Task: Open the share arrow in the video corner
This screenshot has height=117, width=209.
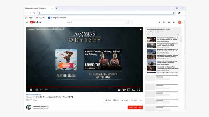Action: coord(141,29)
